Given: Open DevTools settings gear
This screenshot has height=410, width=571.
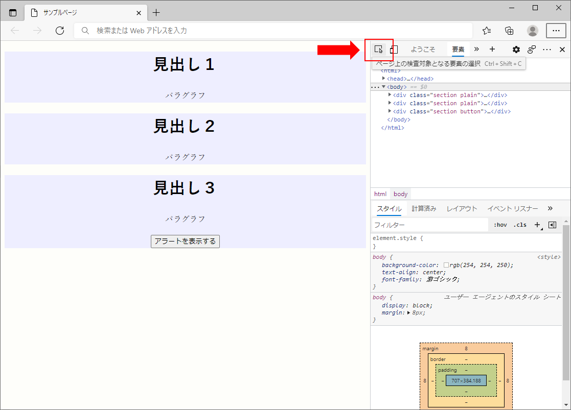Looking at the screenshot, I should tap(516, 49).
